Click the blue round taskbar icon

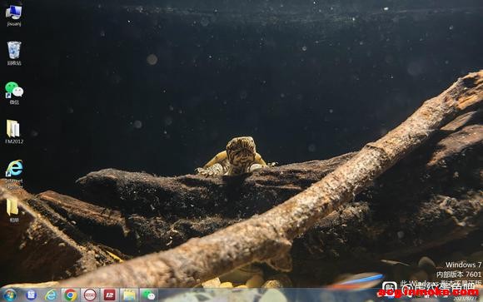coord(31,295)
